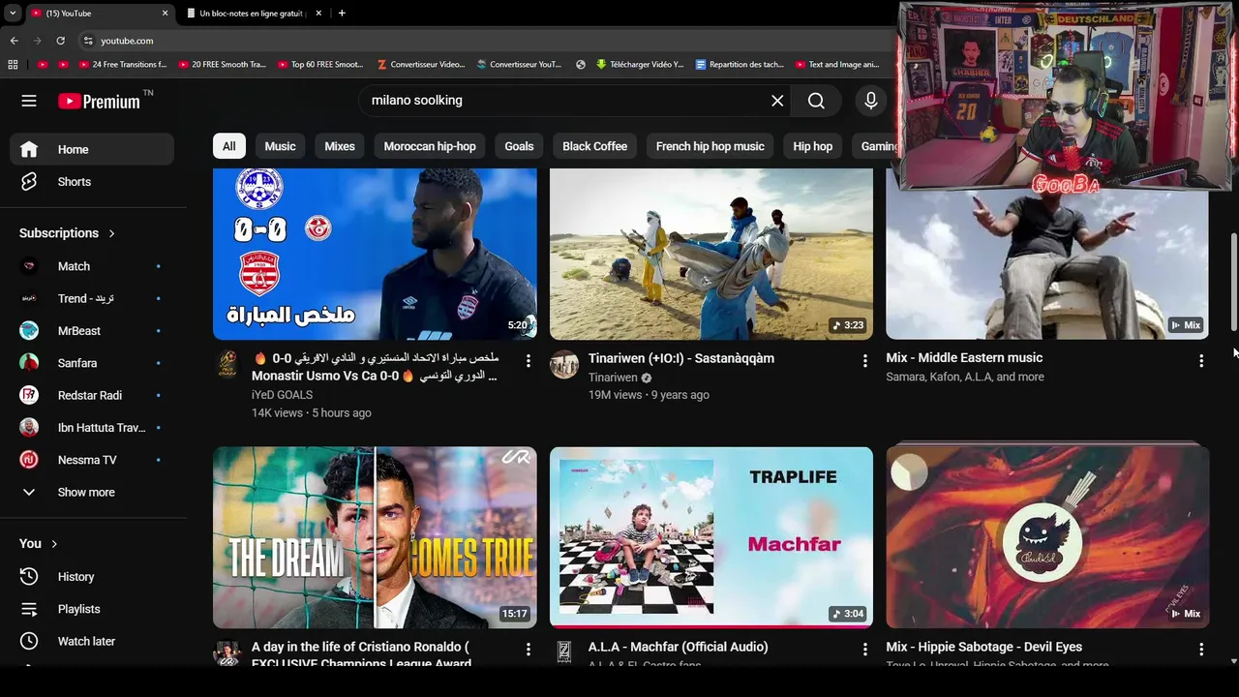1239x697 pixels.
Task: Click the Tinariwen channel avatar
Action: click(x=563, y=364)
